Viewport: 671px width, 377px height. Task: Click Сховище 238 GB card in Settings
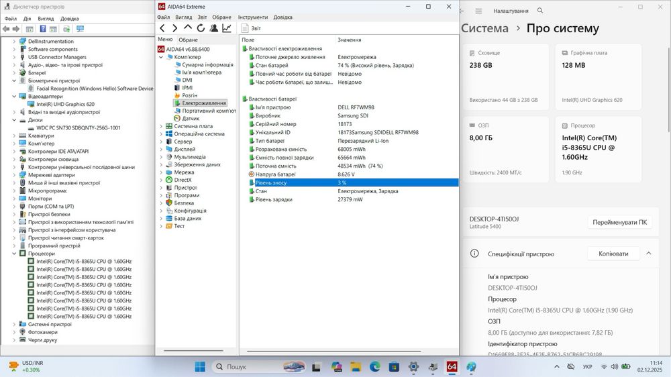coord(505,77)
